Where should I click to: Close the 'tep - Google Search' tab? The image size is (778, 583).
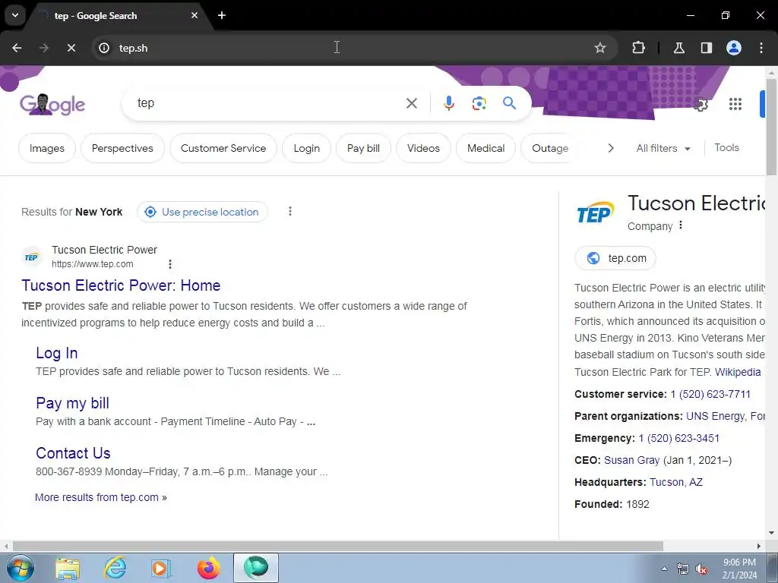194,15
